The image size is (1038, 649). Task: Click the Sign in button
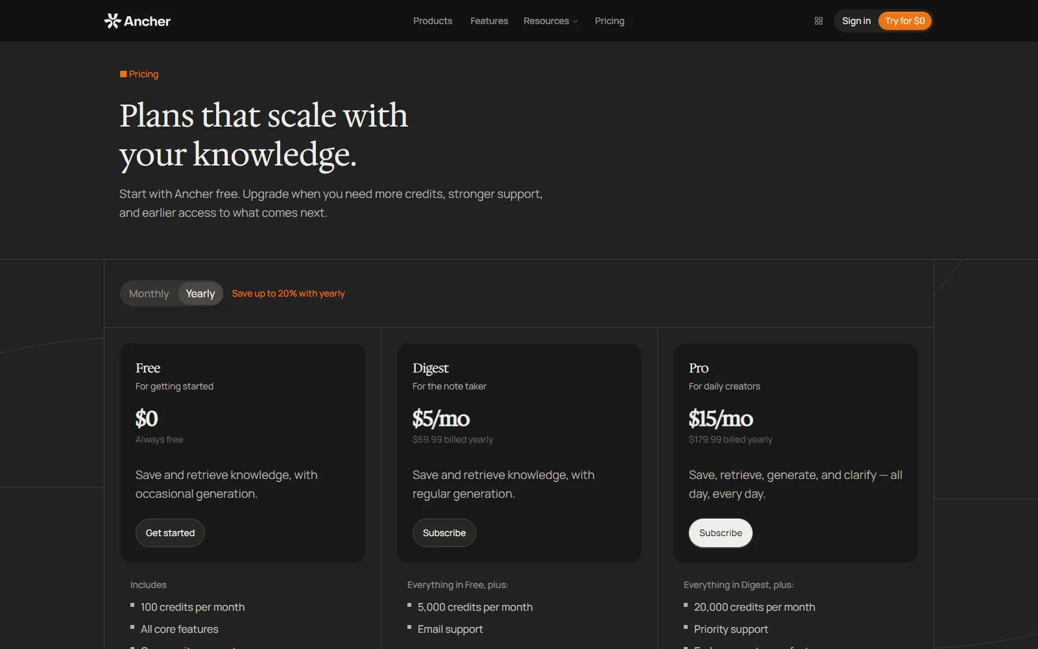(856, 21)
